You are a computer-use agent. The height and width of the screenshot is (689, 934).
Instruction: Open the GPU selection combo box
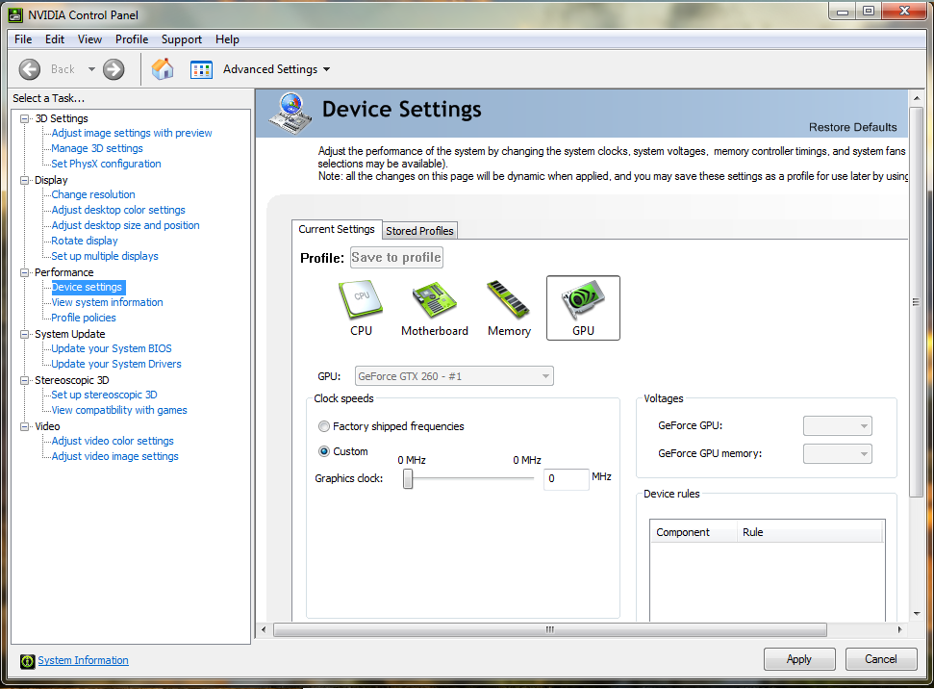click(454, 376)
